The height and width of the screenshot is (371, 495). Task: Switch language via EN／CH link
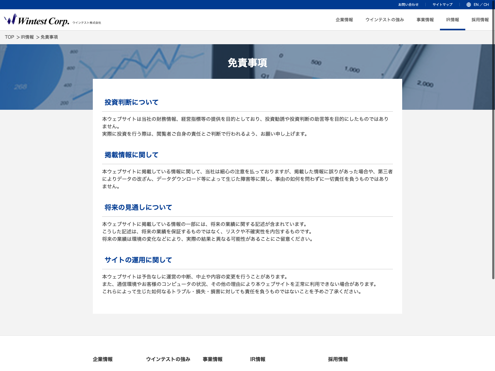click(481, 5)
